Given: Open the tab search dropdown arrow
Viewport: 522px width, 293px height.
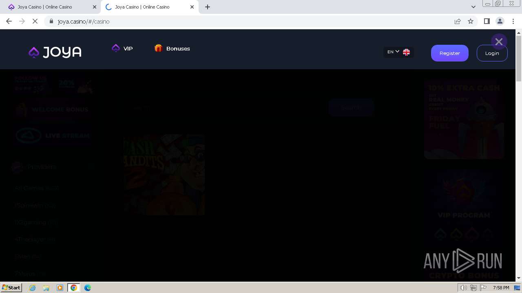Looking at the screenshot, I should pos(473,7).
